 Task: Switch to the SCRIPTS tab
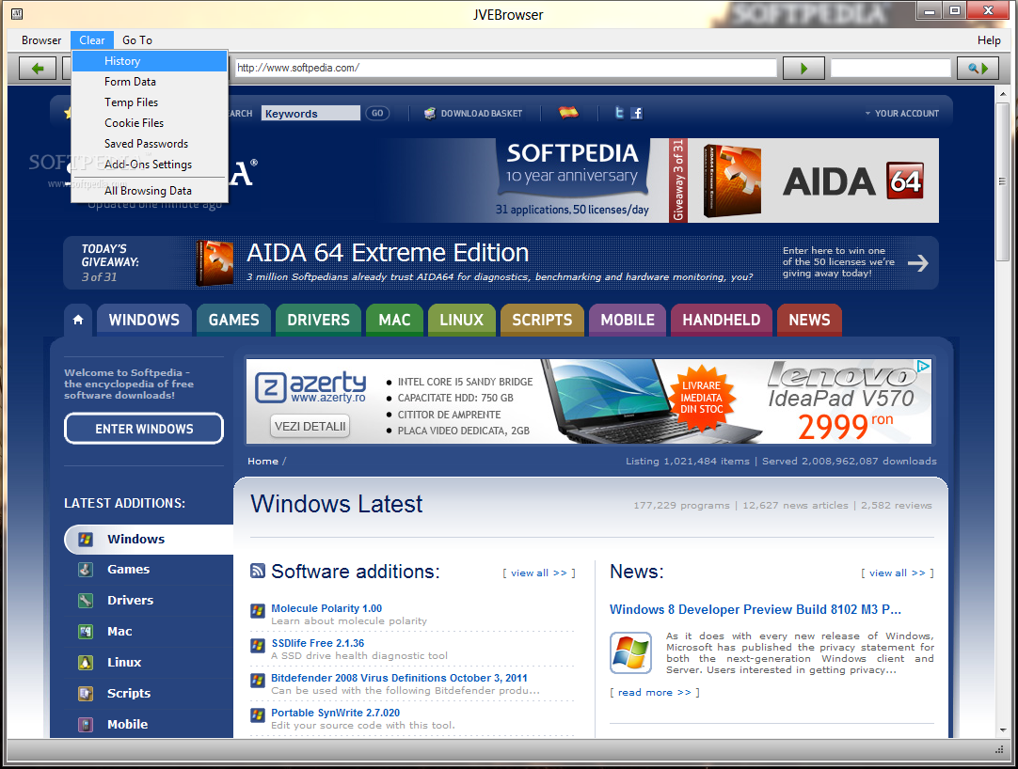[x=542, y=320]
